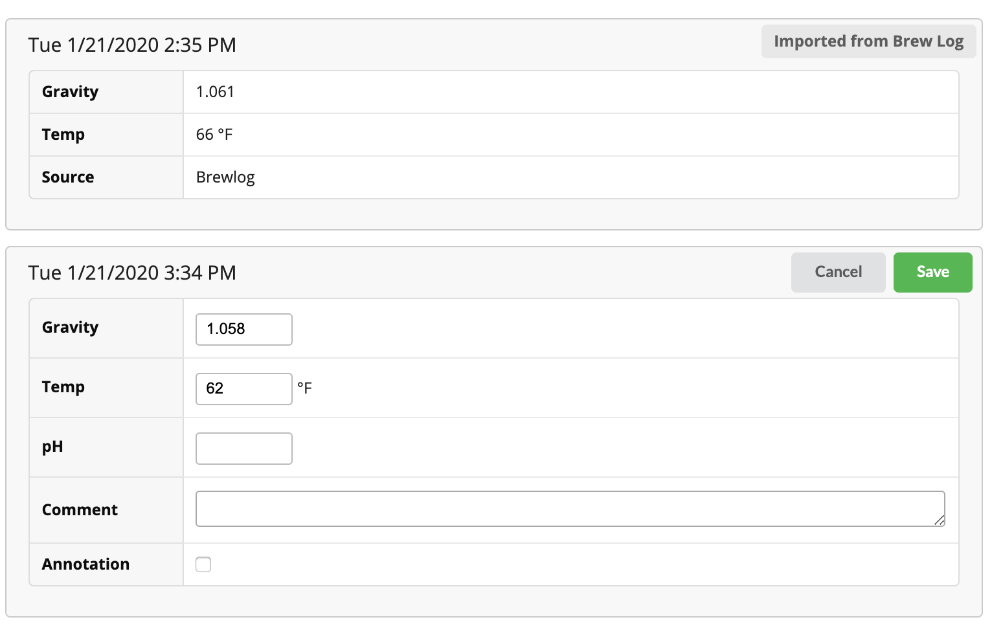Viewport: 992px width, 624px height.
Task: Click the °F unit beside Temp input
Action: tap(304, 388)
